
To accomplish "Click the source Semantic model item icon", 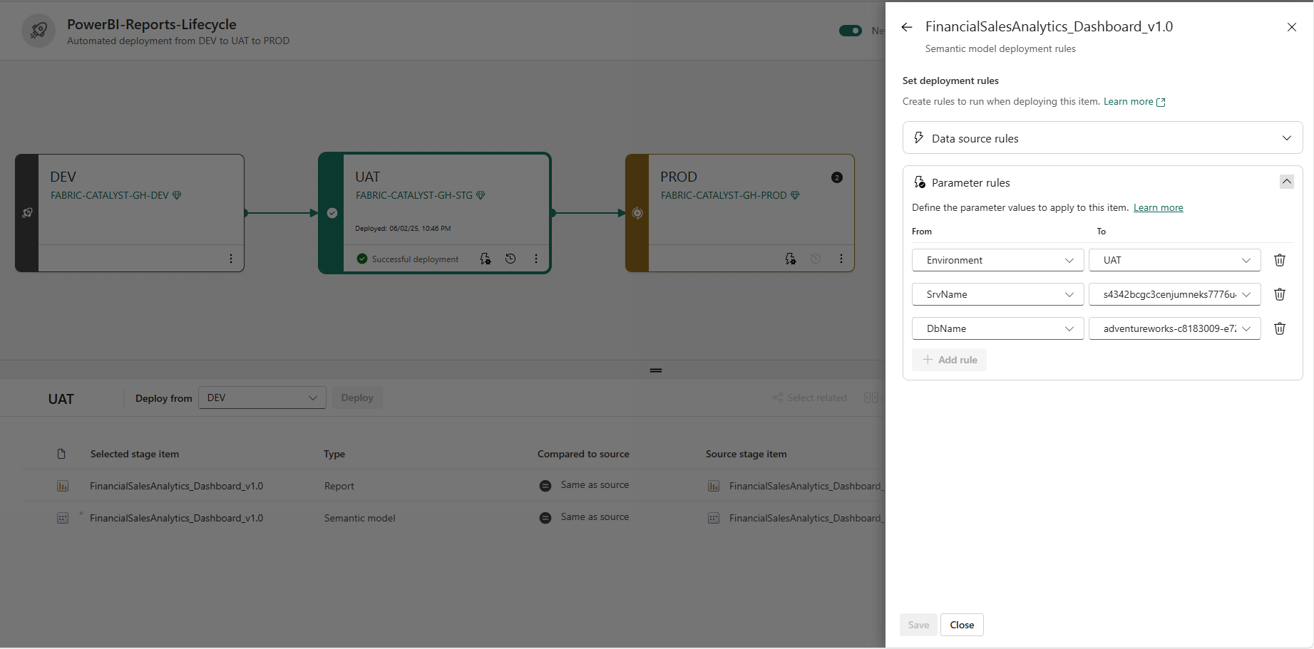I will (714, 518).
